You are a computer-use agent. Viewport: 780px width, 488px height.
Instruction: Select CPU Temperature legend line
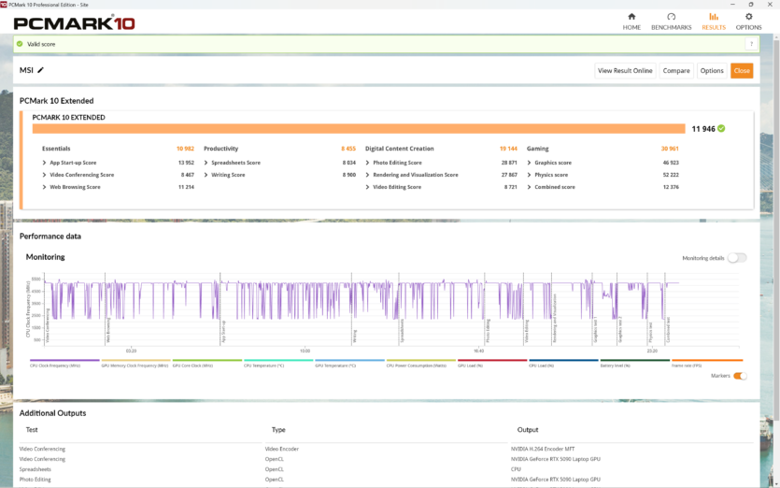(278, 360)
